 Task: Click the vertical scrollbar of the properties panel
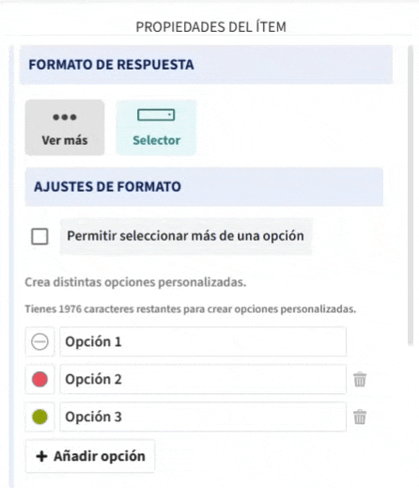[411, 196]
